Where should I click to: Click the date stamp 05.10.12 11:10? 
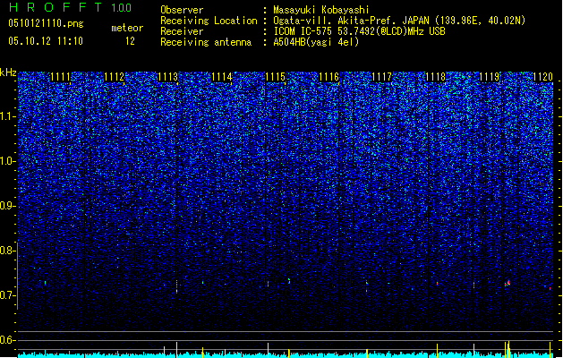pyautogui.click(x=46, y=41)
